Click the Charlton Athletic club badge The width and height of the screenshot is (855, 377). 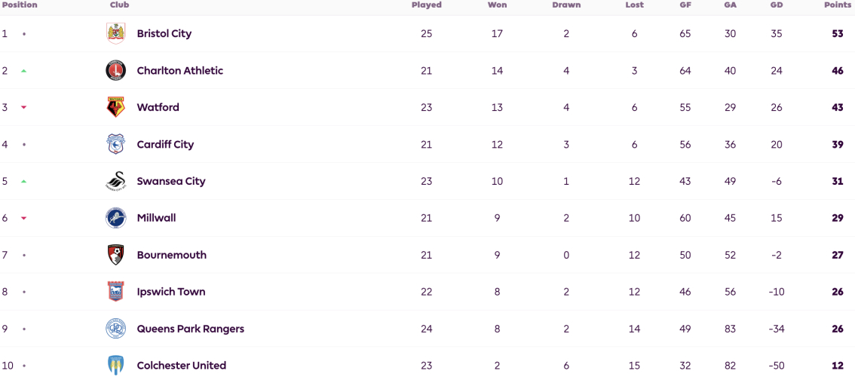(115, 70)
